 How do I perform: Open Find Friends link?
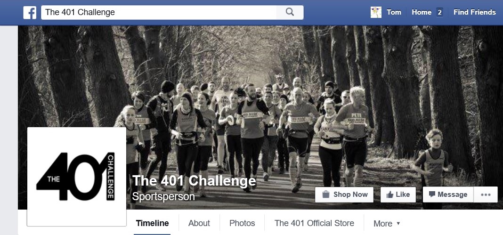tap(474, 12)
